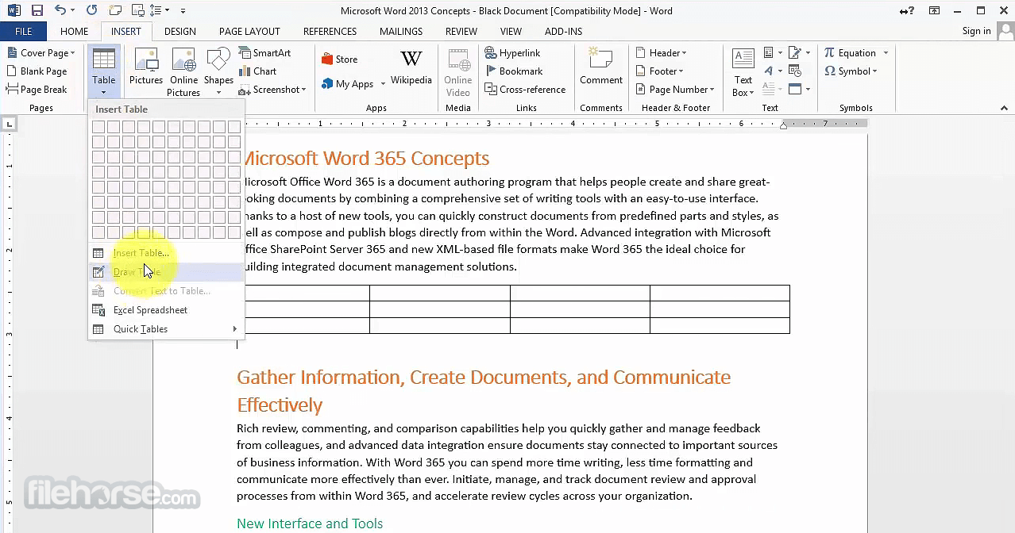Viewport: 1015px width, 533px height.
Task: Open the My Apps dropdown
Action: pos(353,84)
